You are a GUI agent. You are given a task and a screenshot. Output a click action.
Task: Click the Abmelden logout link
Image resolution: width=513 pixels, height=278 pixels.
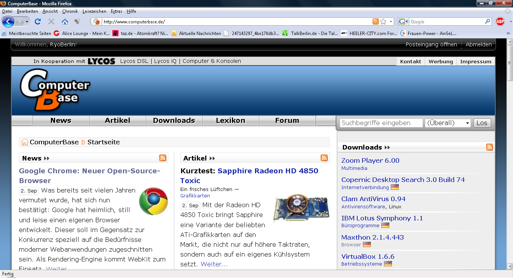pyautogui.click(x=479, y=44)
